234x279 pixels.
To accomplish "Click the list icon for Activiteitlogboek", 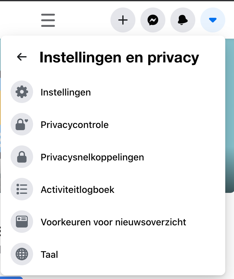I will 22,189.
